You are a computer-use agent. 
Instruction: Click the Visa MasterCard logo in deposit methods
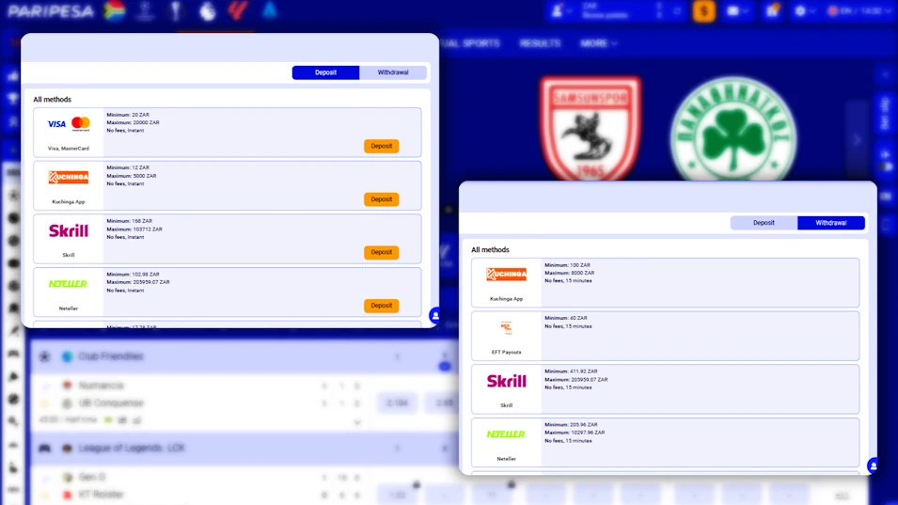pos(68,124)
